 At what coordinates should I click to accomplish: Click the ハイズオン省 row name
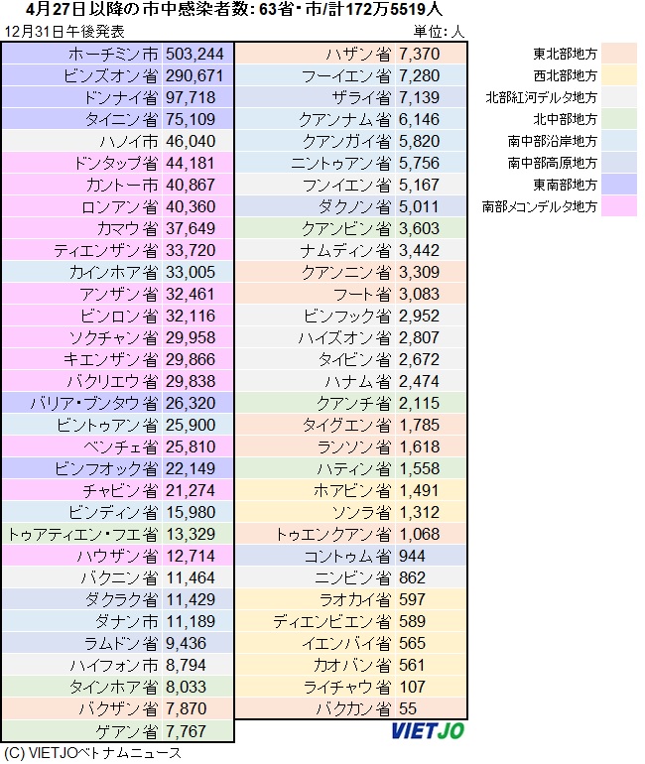pos(345,337)
